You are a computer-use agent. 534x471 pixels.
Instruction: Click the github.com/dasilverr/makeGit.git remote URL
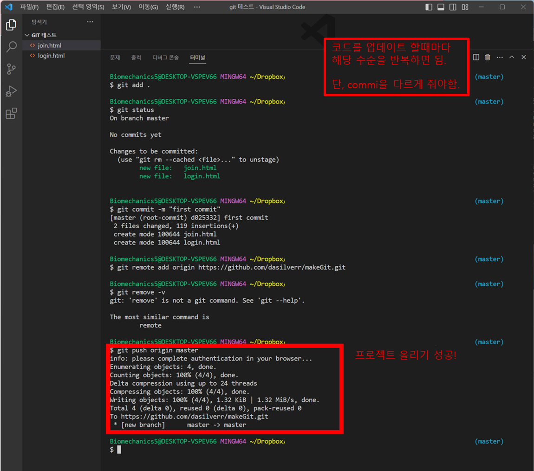click(272, 267)
